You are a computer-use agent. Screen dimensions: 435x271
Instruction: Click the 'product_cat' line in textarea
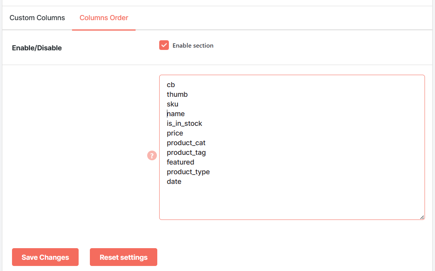click(x=186, y=143)
